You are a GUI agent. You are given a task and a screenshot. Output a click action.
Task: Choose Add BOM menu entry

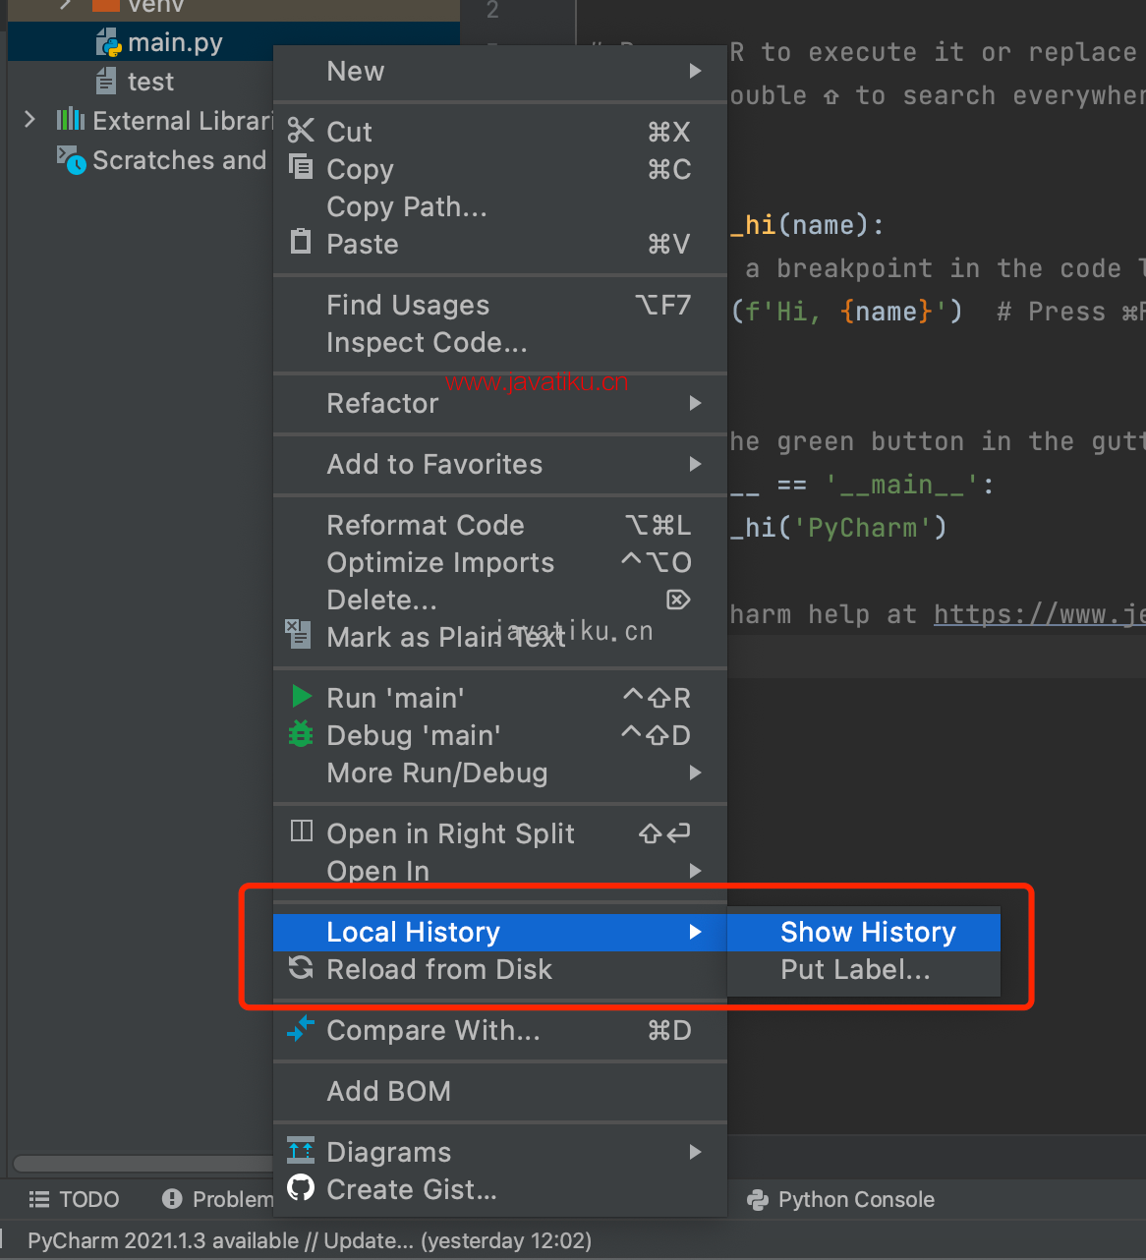pos(500,1091)
